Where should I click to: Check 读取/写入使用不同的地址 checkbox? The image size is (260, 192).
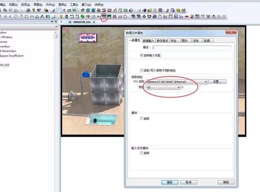pos(141,70)
